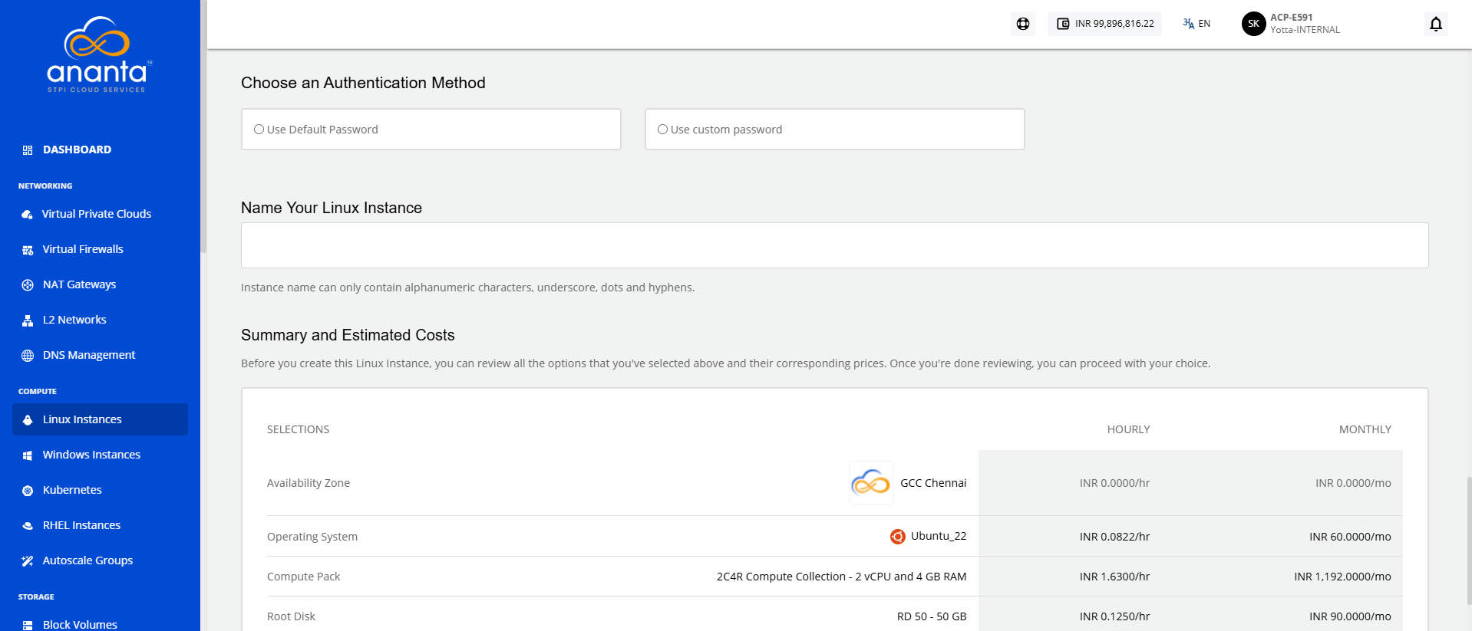Click the Virtual Private Clouds icon
Screen dimensions: 1472x631
[x=28, y=215]
